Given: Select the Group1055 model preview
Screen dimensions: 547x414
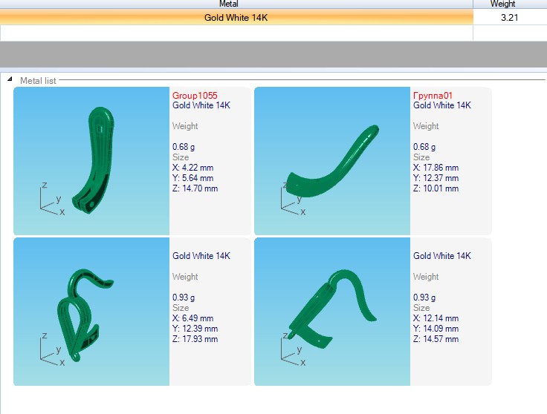Looking at the screenshot, I should click(91, 160).
